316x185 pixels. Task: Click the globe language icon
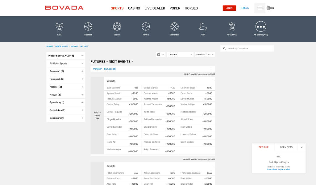point(269,8)
